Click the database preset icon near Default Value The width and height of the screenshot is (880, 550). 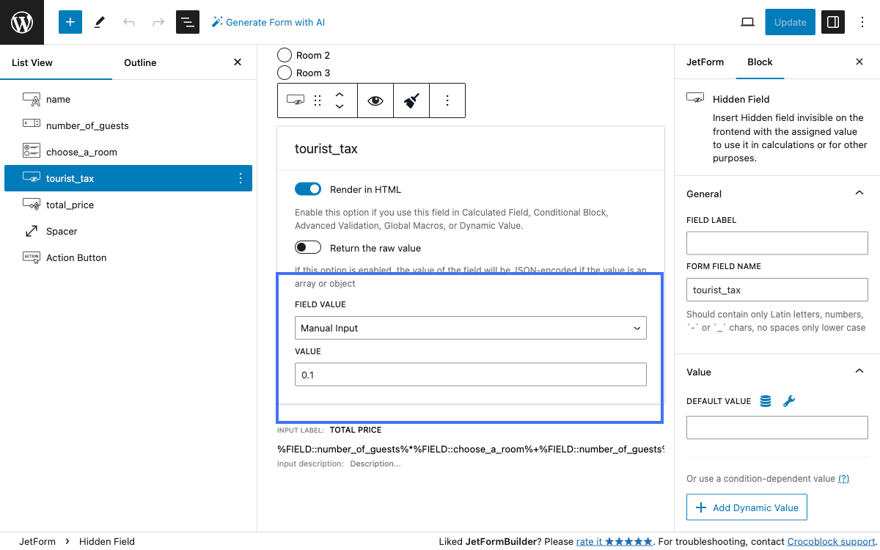point(766,401)
